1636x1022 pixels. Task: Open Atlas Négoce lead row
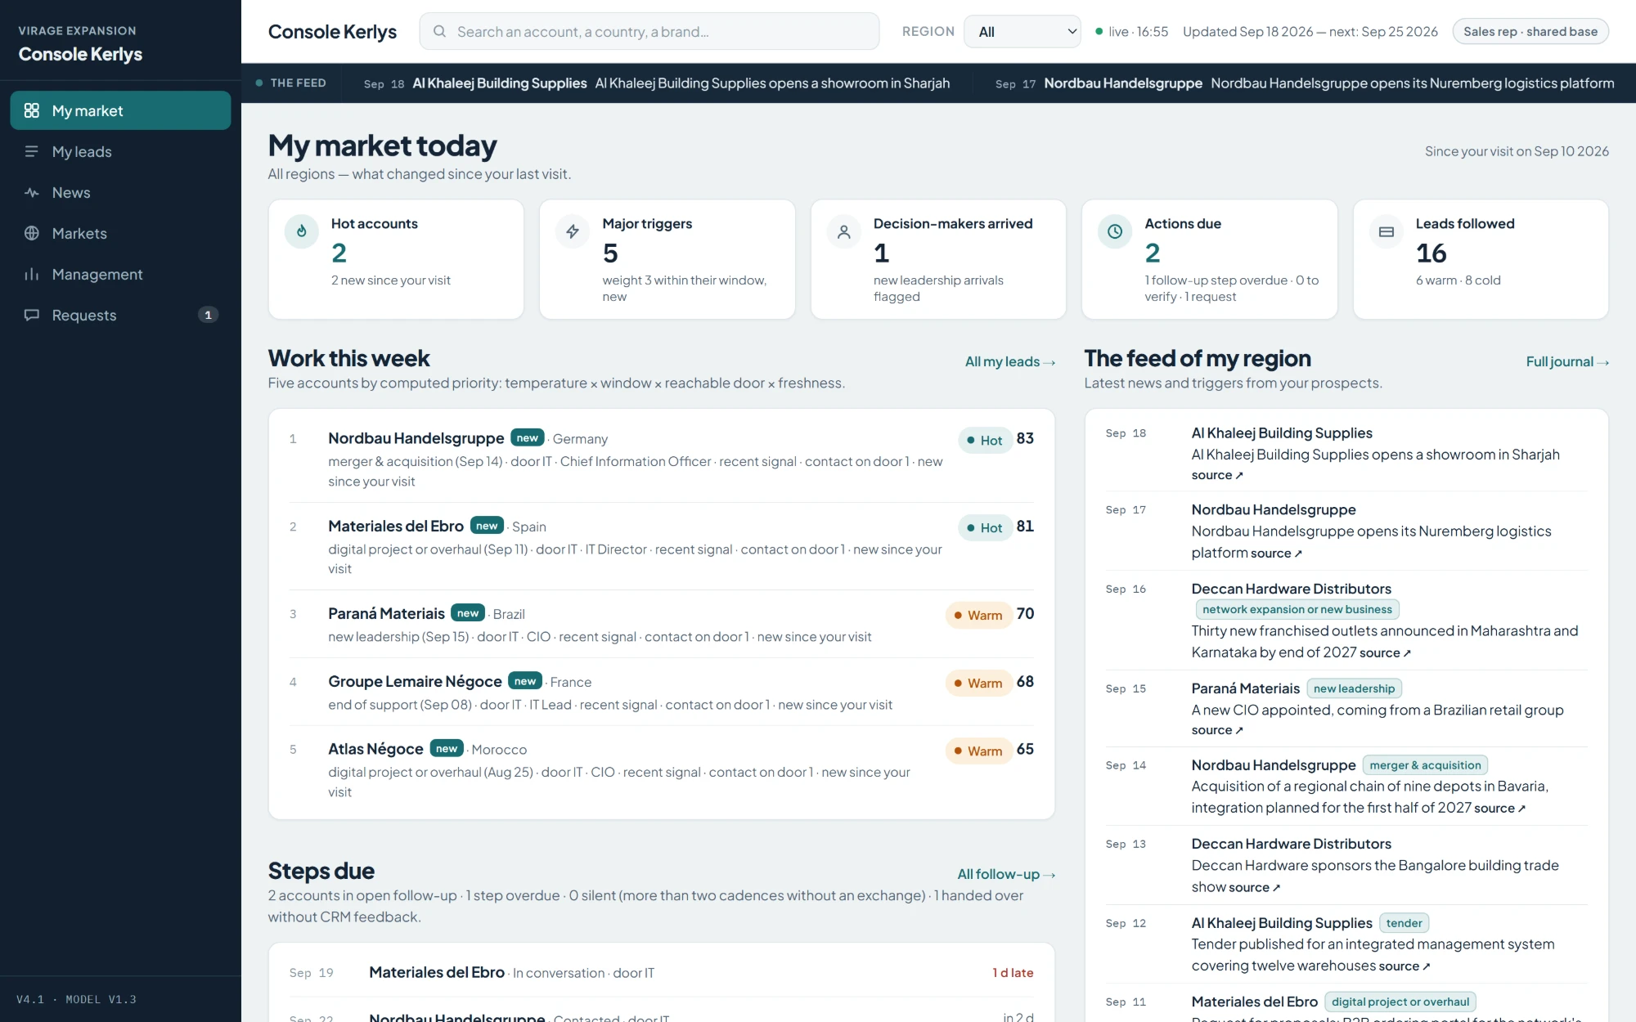(661, 769)
